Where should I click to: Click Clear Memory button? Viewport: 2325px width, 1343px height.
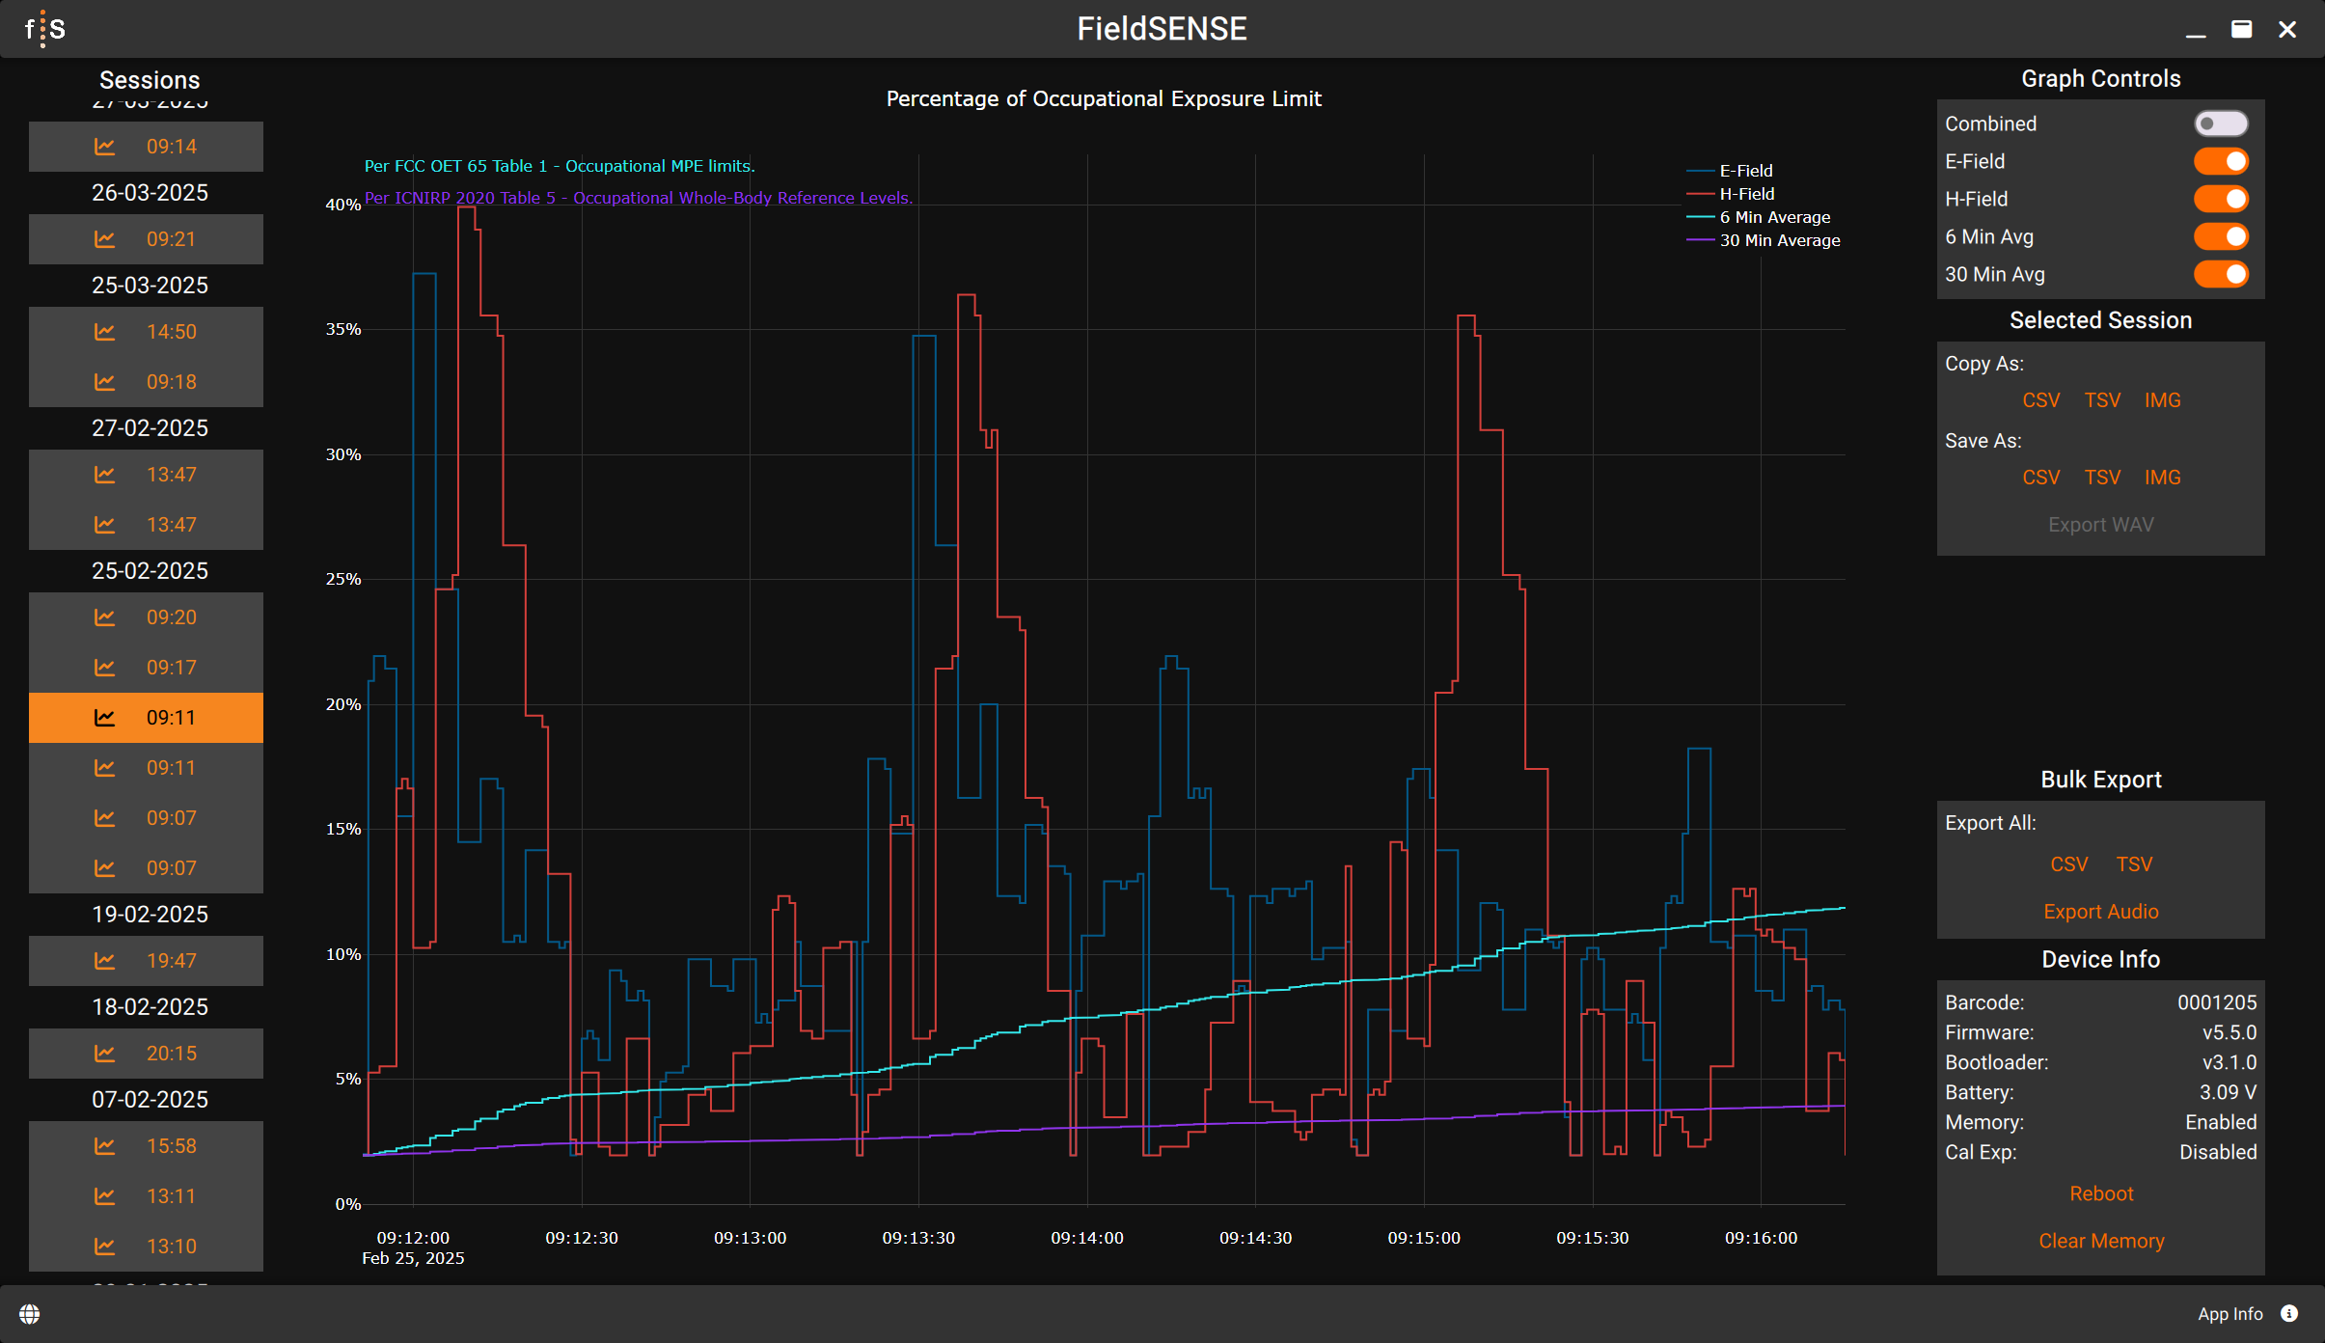[2100, 1241]
